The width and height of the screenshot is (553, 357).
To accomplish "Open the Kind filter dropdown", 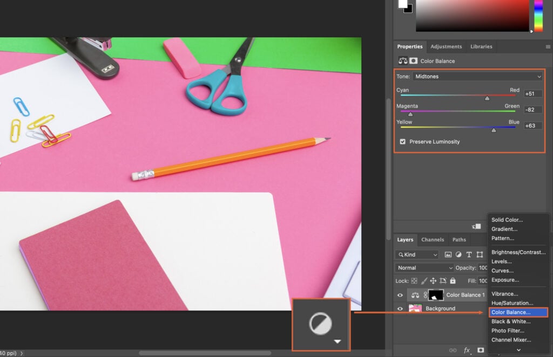I will [416, 255].
